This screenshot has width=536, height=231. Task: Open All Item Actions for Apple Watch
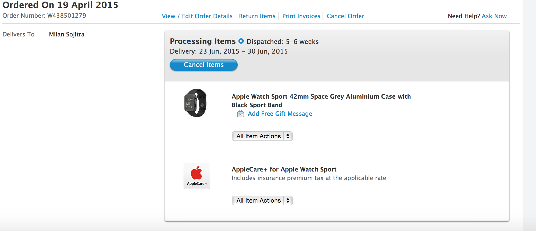point(262,136)
